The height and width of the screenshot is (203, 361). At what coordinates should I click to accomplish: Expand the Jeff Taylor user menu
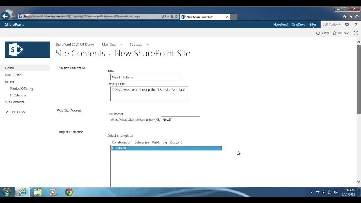pyautogui.click(x=332, y=25)
